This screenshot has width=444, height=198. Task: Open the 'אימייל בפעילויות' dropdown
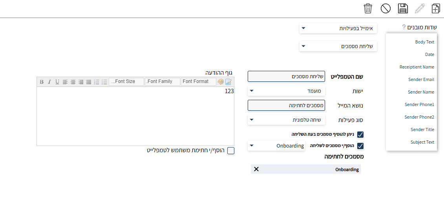(338, 28)
